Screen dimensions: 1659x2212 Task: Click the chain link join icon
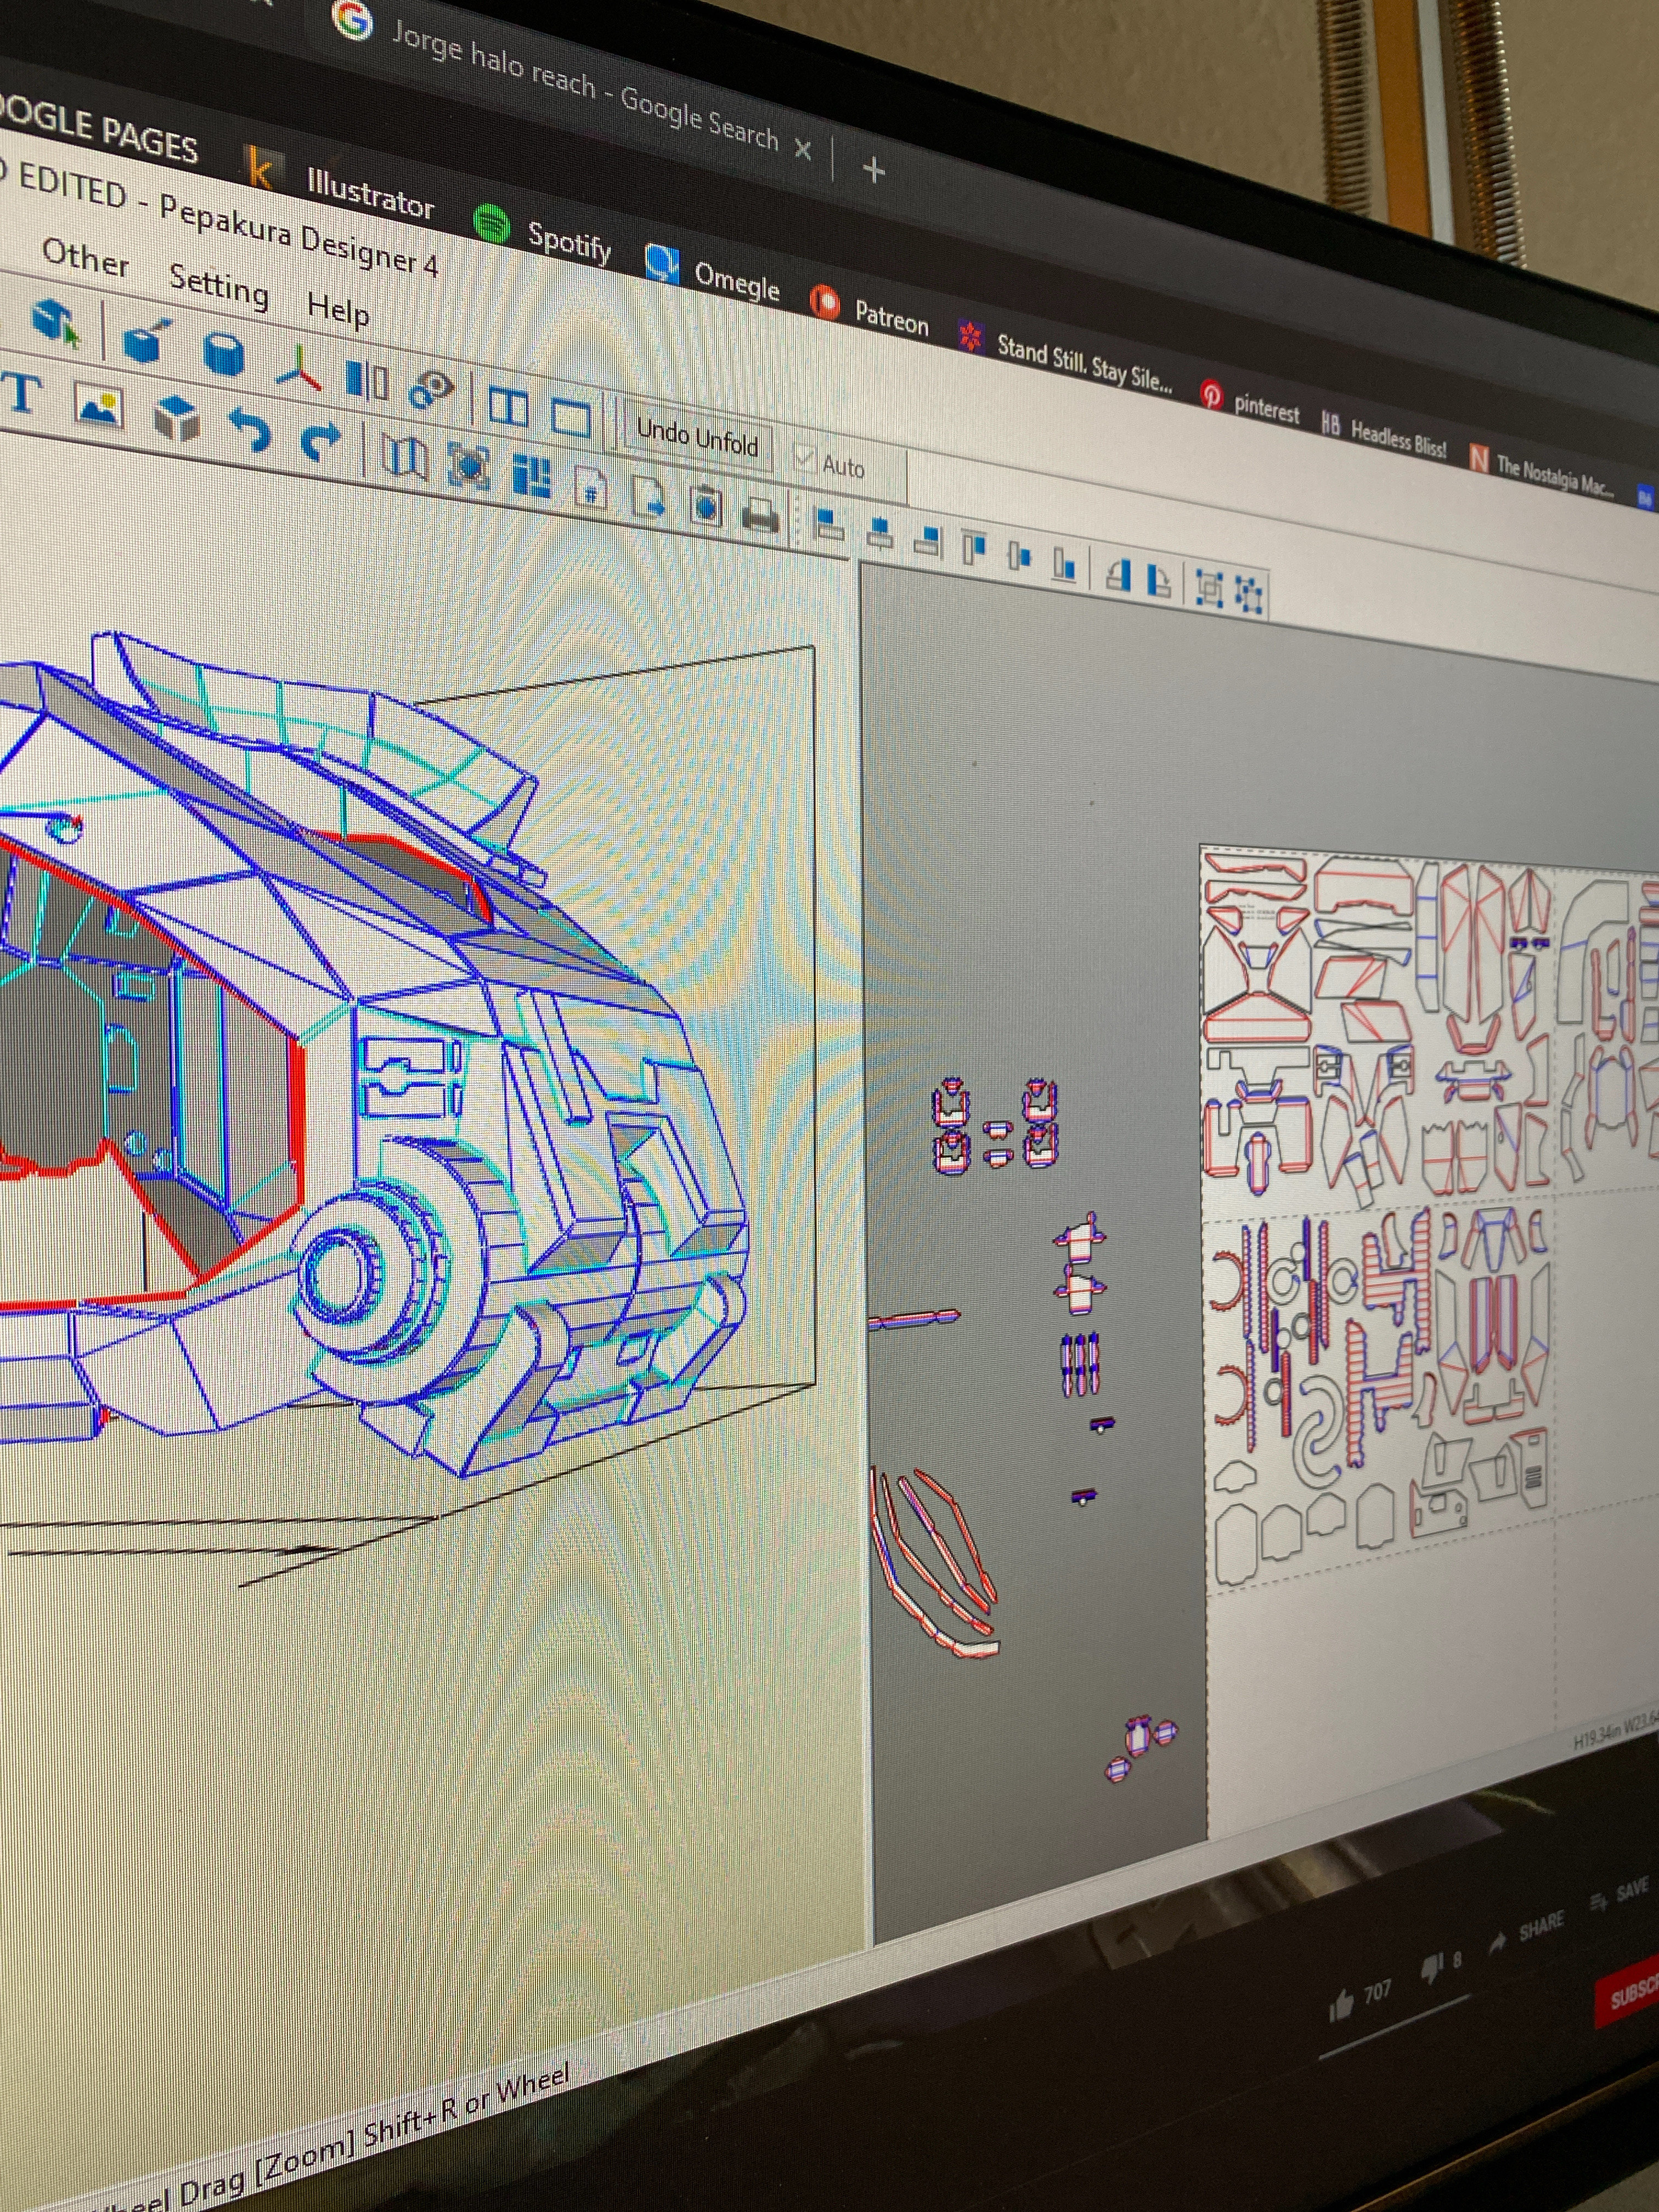click(431, 390)
